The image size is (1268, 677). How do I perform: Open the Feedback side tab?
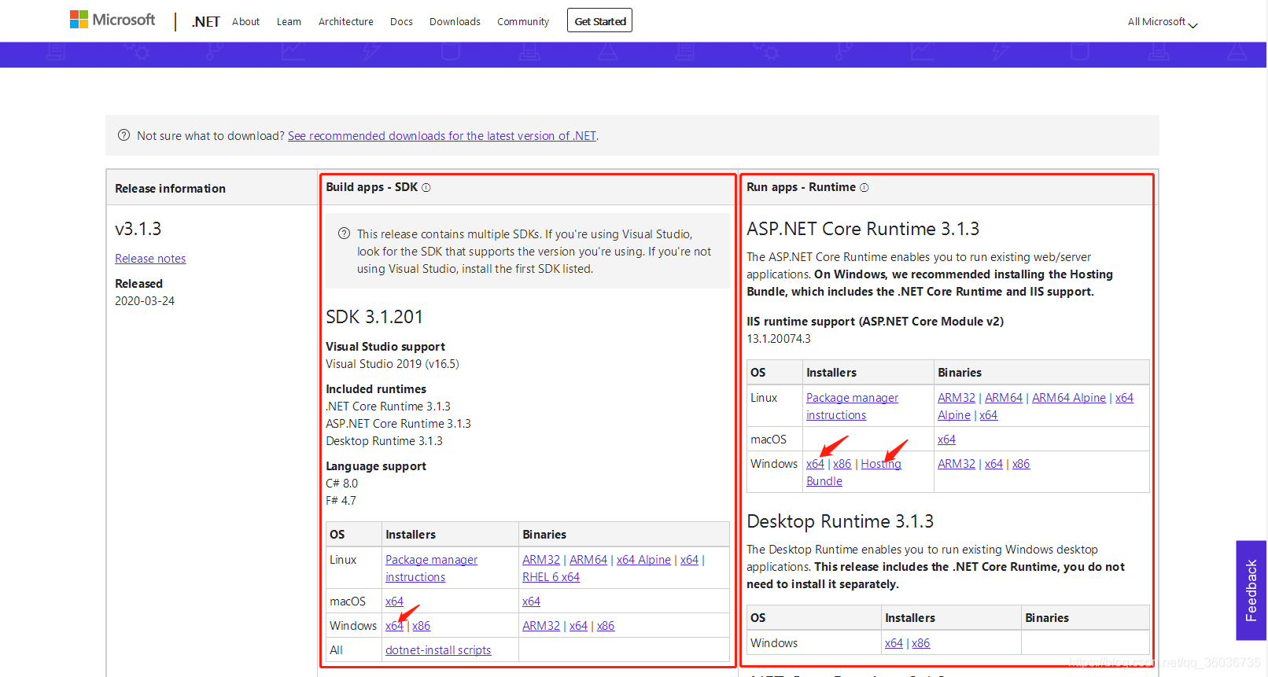[x=1251, y=591]
